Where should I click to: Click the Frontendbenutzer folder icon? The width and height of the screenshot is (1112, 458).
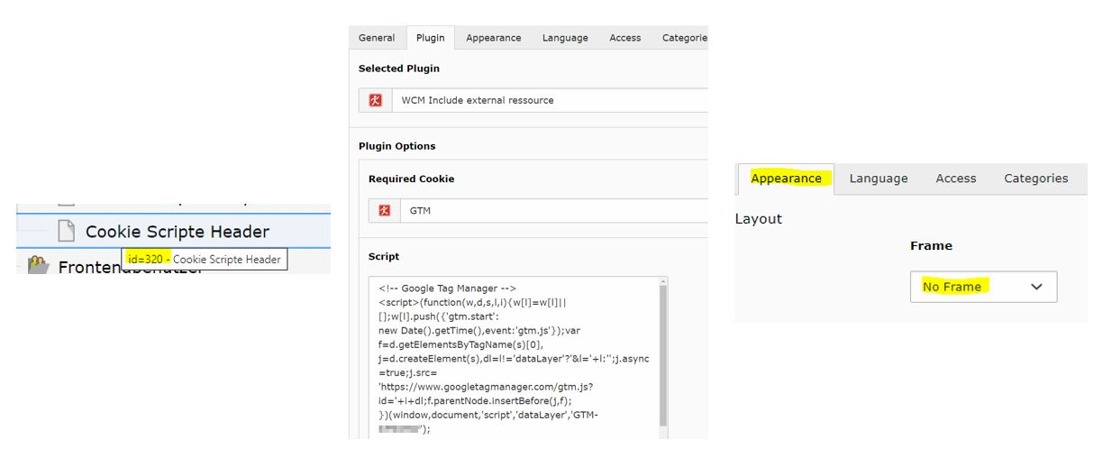point(37,267)
